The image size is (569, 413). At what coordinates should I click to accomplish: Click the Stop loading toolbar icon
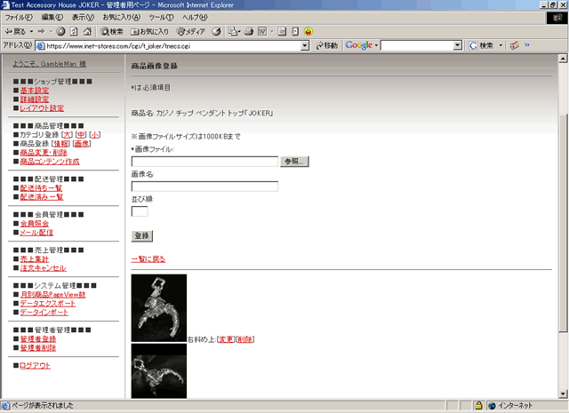60,31
